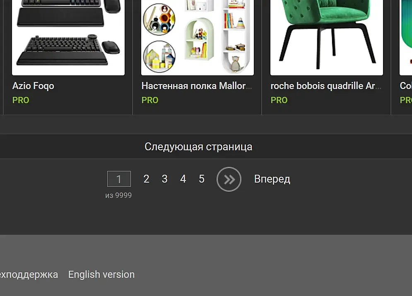
Task: Go to page 2
Action: [x=146, y=179]
